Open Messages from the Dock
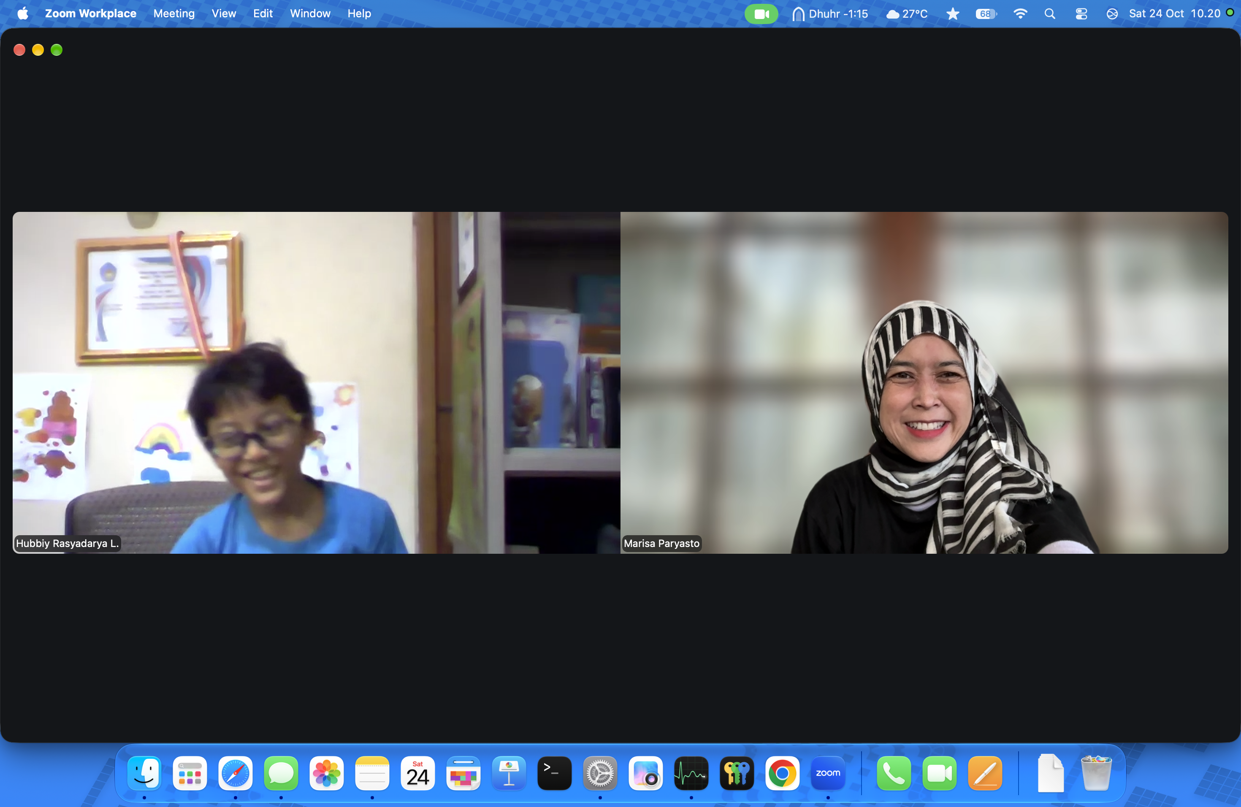This screenshot has height=807, width=1241. point(281,773)
